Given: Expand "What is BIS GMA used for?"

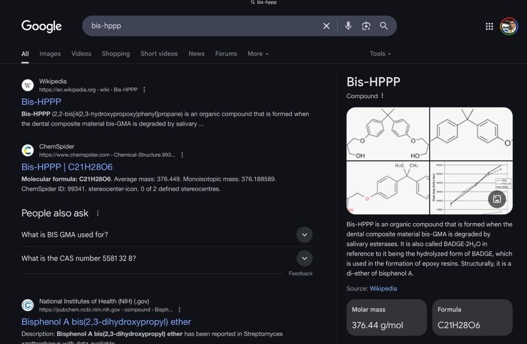Looking at the screenshot, I should (x=304, y=234).
